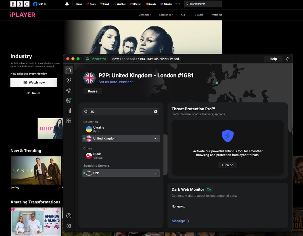Click the BBC logo
Screen dimensions: 303x236
[20, 4]
